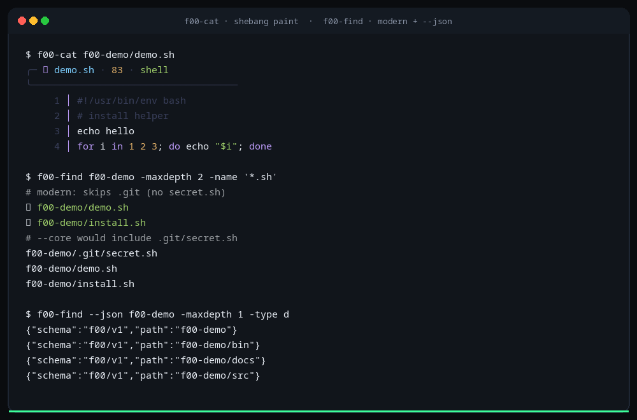Click line number 4 in the gutter
The height and width of the screenshot is (420, 637).
click(x=57, y=146)
